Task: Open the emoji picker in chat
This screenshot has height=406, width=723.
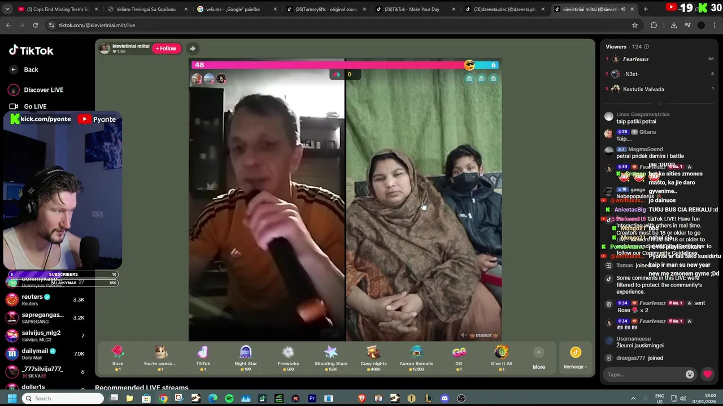Action: click(690, 374)
